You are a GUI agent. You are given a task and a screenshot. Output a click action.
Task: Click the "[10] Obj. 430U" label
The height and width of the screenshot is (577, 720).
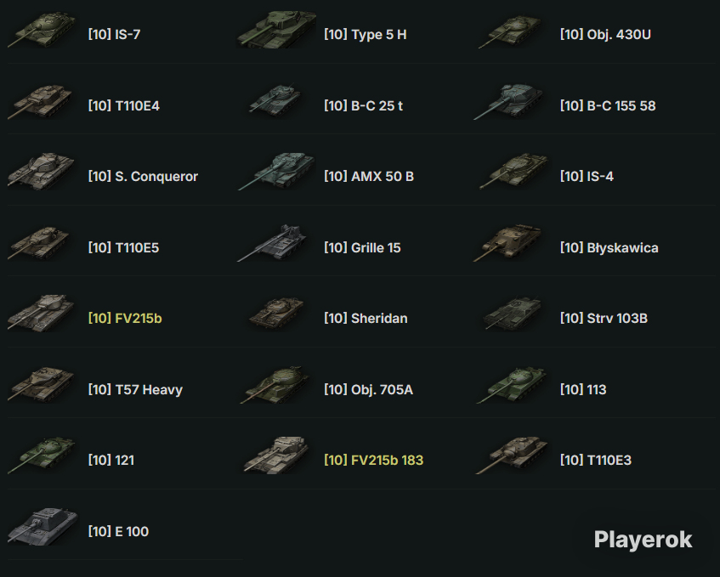pos(605,35)
